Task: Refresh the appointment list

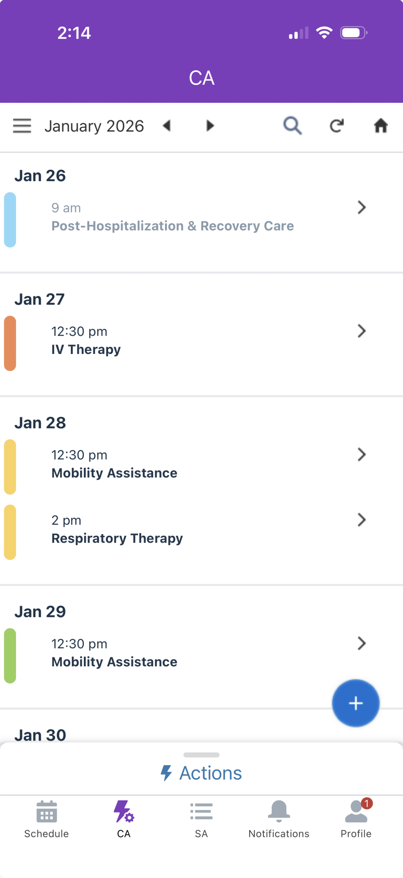Action: [337, 126]
